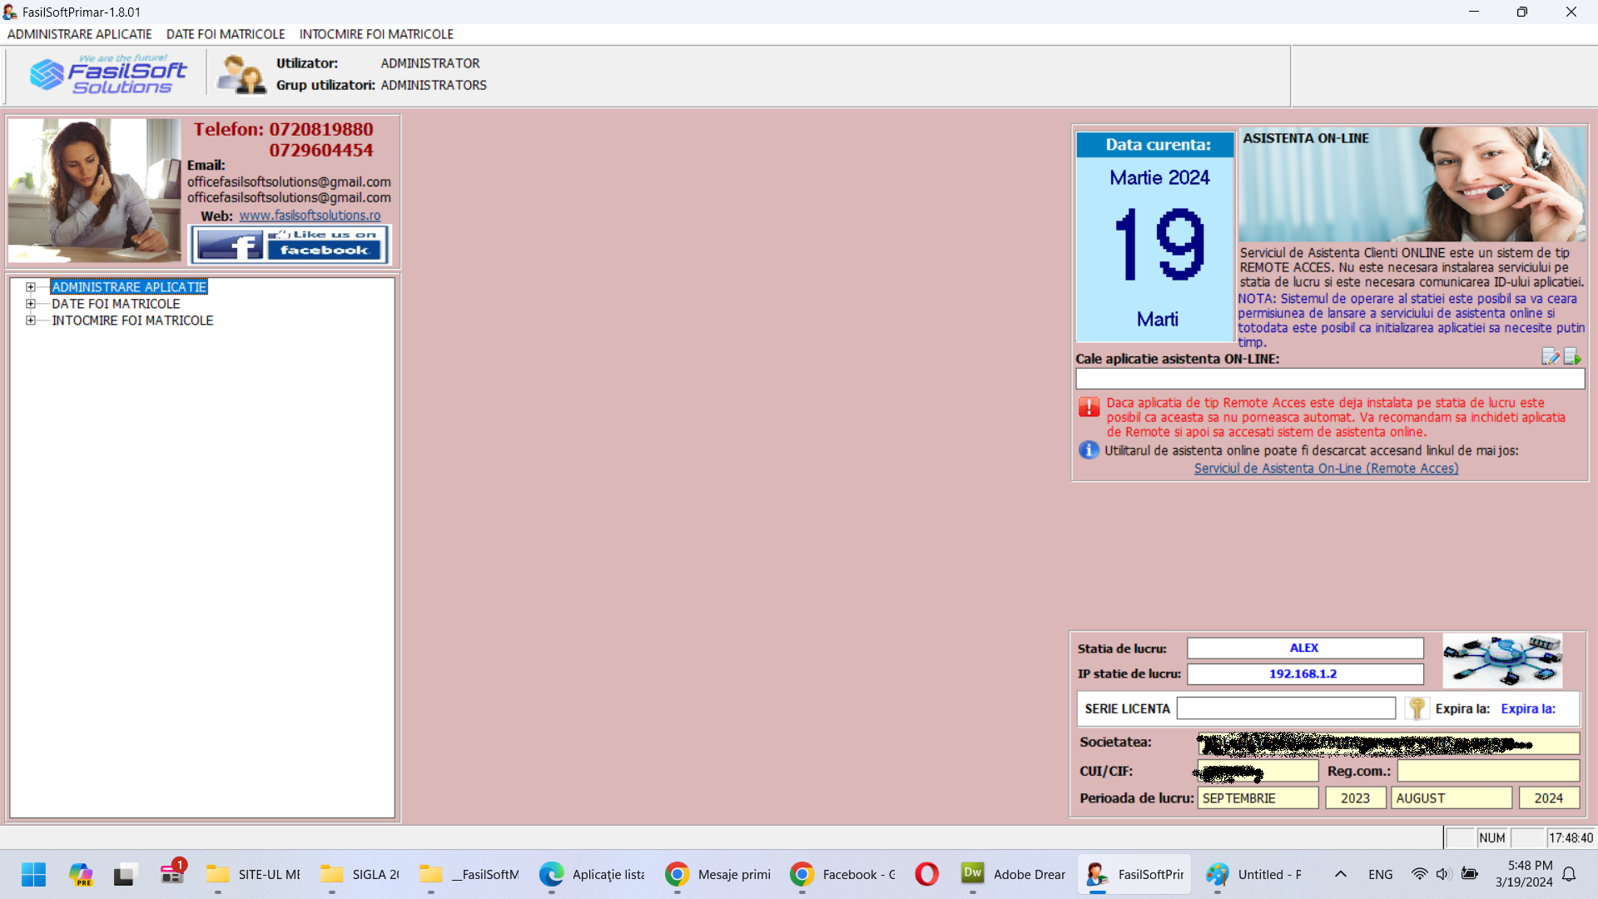Click the SERIE LICENTA input field

(1285, 708)
